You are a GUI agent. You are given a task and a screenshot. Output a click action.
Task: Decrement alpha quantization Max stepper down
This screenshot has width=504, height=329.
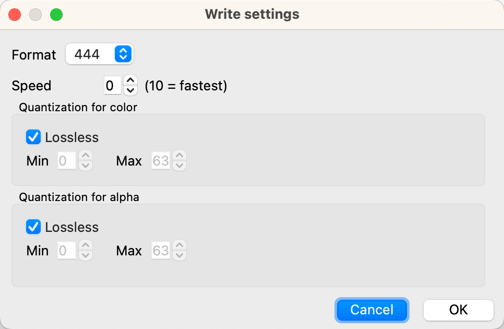(179, 255)
